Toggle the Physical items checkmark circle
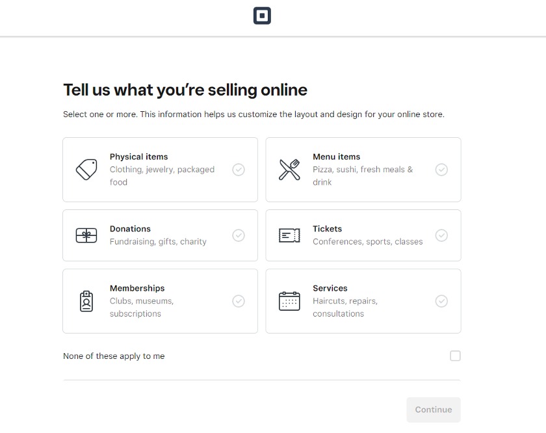 239,170
